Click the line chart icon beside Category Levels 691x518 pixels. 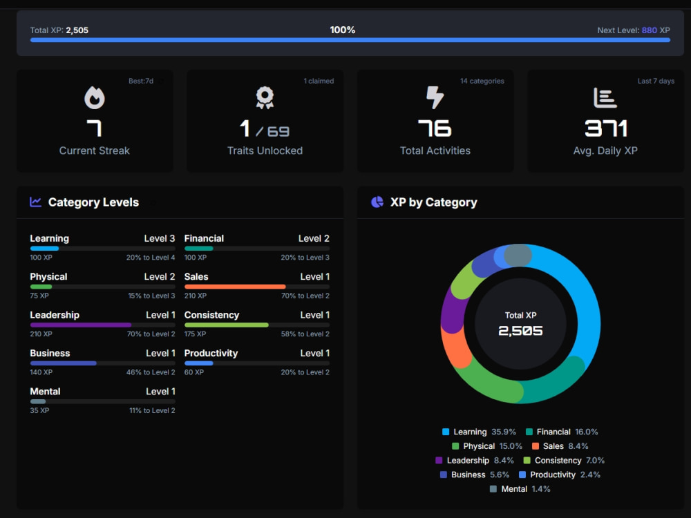tap(36, 202)
